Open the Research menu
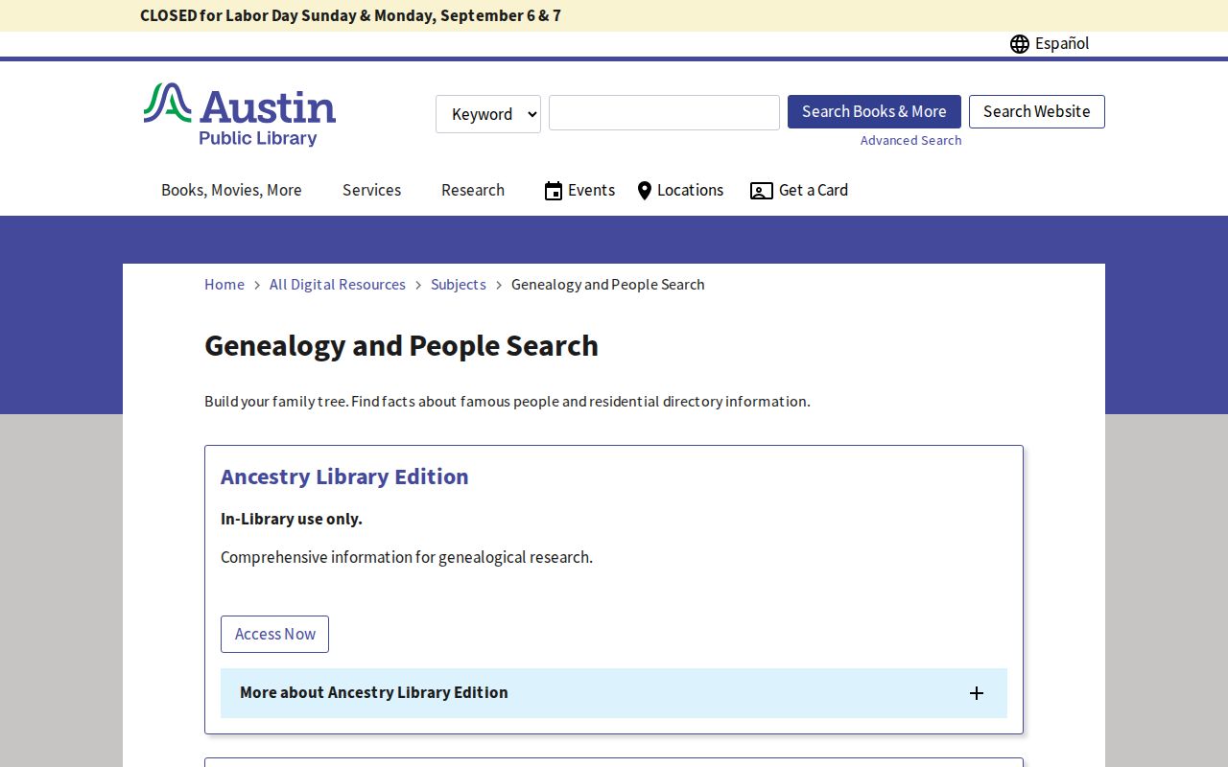This screenshot has width=1228, height=767. [x=473, y=190]
